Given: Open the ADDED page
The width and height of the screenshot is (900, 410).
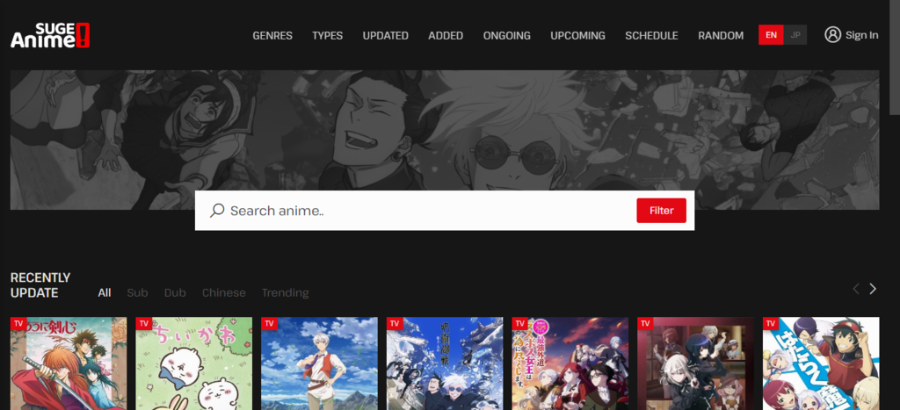Looking at the screenshot, I should pos(446,35).
